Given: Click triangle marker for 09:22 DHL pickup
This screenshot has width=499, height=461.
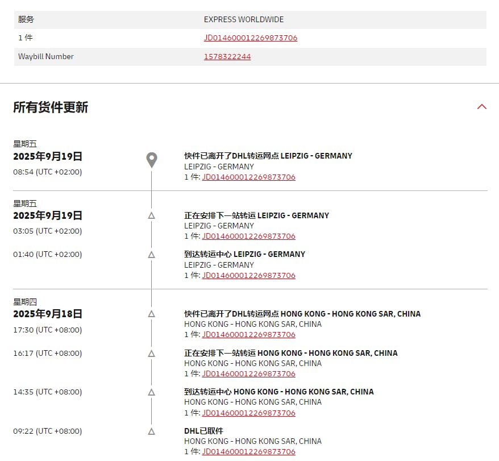Looking at the screenshot, I should coord(151,431).
